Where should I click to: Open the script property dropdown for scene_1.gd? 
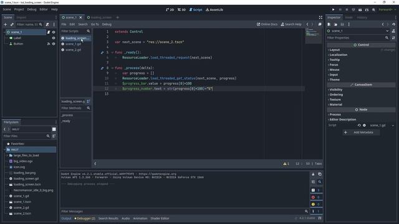pyautogui.click(x=393, y=126)
